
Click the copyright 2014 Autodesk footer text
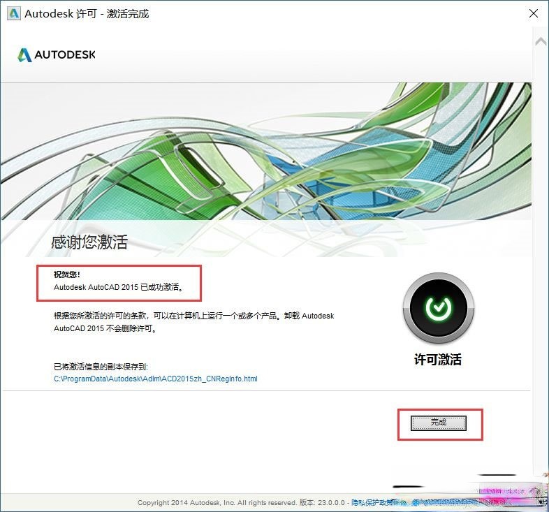tap(217, 502)
